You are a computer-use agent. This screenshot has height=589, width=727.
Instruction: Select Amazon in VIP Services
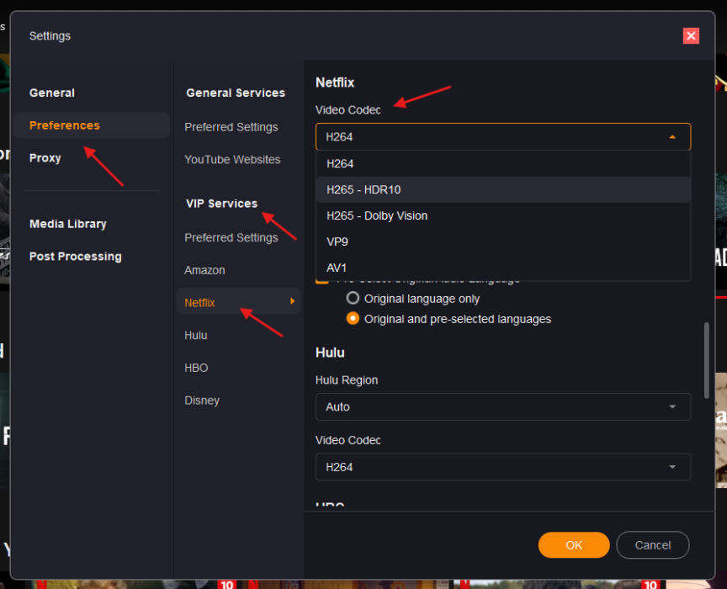[x=204, y=270]
